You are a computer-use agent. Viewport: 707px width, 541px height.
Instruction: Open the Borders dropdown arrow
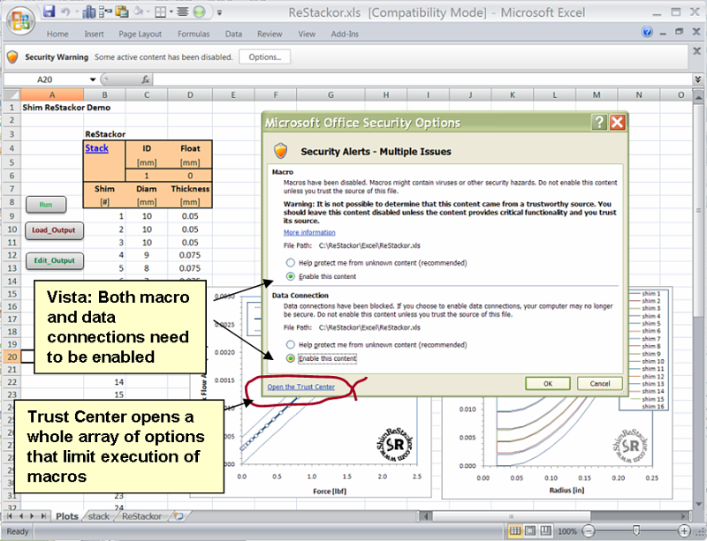click(x=171, y=12)
